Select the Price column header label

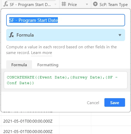pyautogui.click(x=72, y=5)
